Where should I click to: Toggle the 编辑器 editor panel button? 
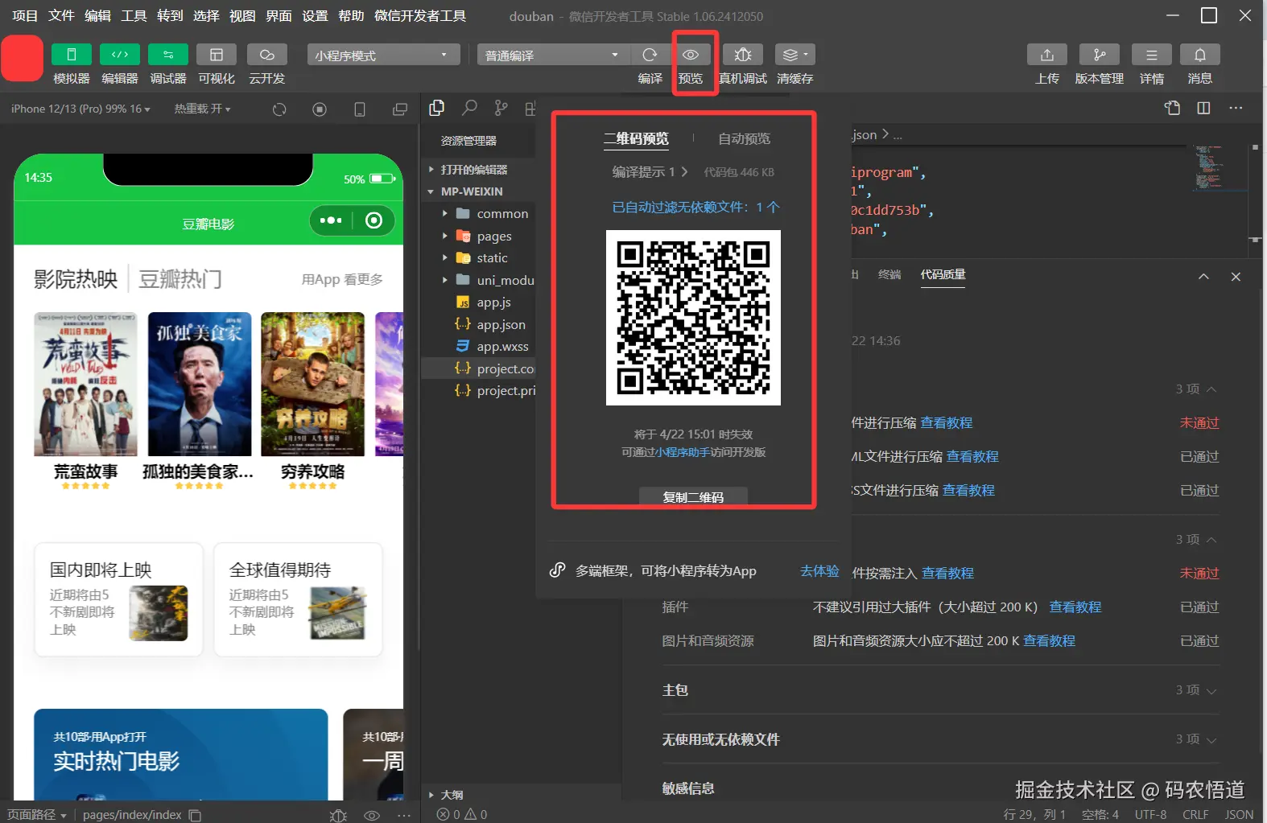[120, 55]
